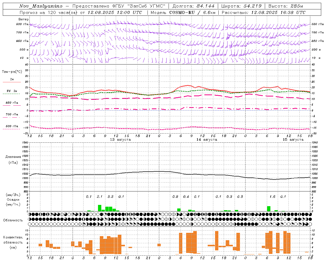325x260 pixels.
Task: Click the station name Nov_Maslyanino
Action: coord(41,6)
